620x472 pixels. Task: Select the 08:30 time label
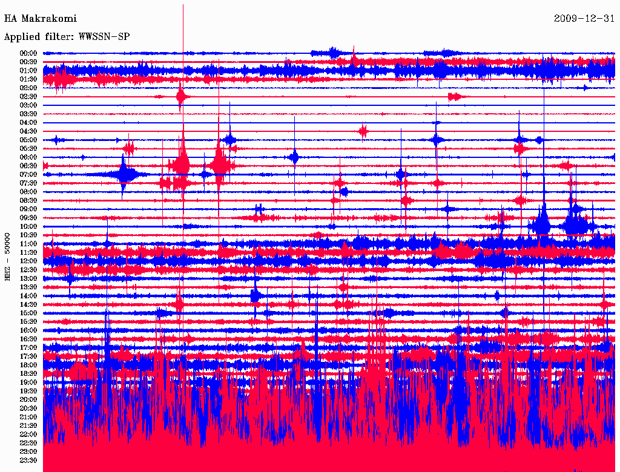28,200
